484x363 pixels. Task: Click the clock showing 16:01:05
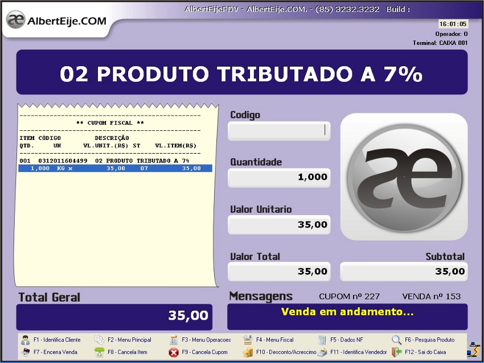point(453,24)
